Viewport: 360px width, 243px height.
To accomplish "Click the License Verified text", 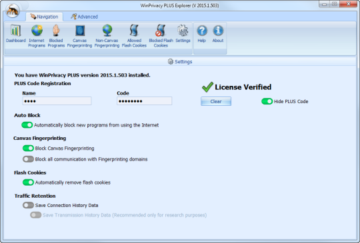I will 243,87.
